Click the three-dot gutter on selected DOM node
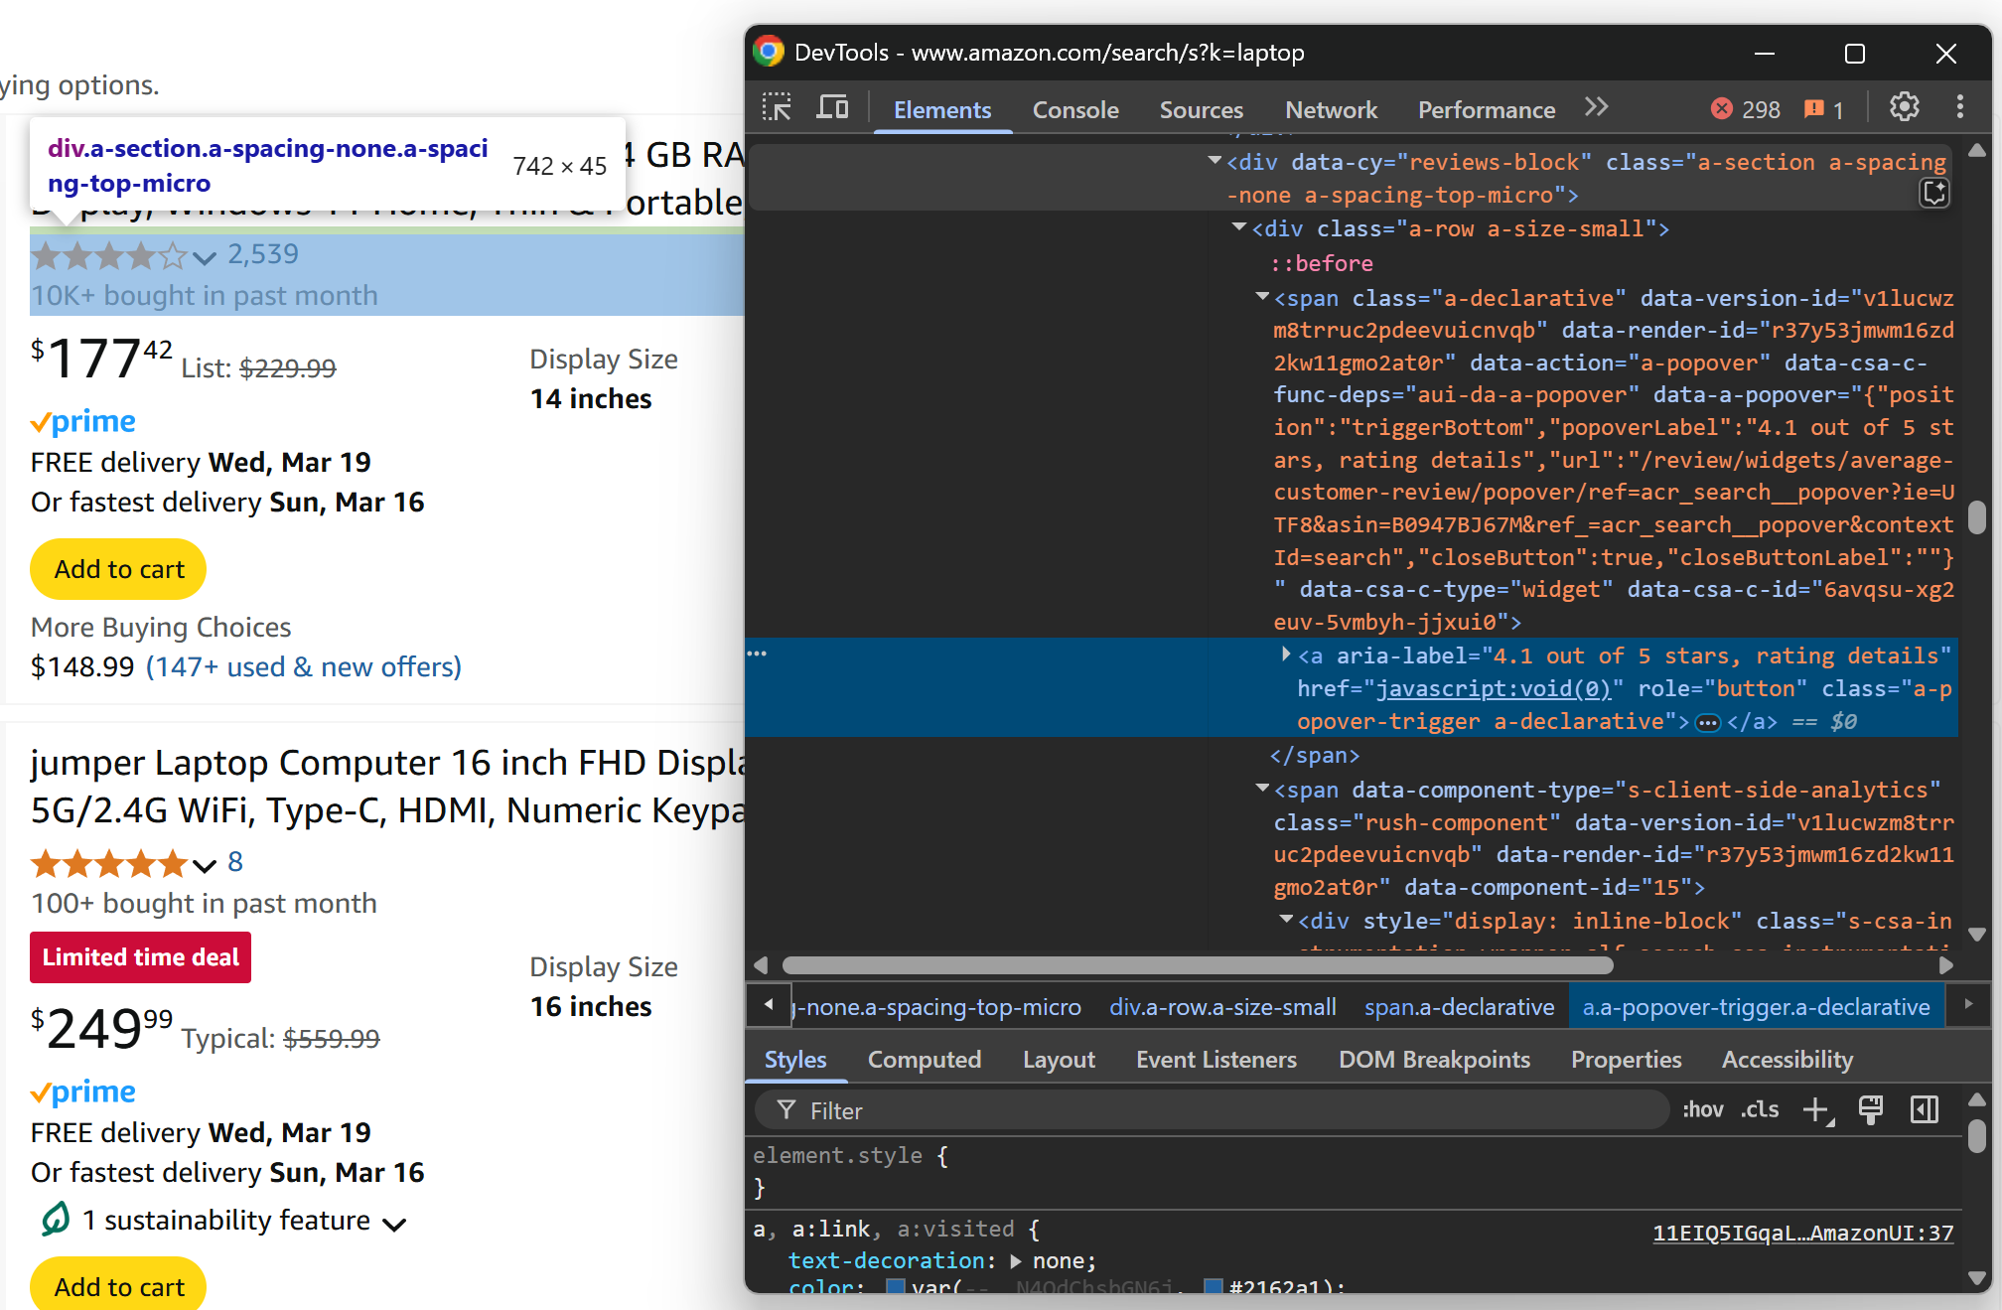Image resolution: width=2002 pixels, height=1310 pixels. pos(757,654)
